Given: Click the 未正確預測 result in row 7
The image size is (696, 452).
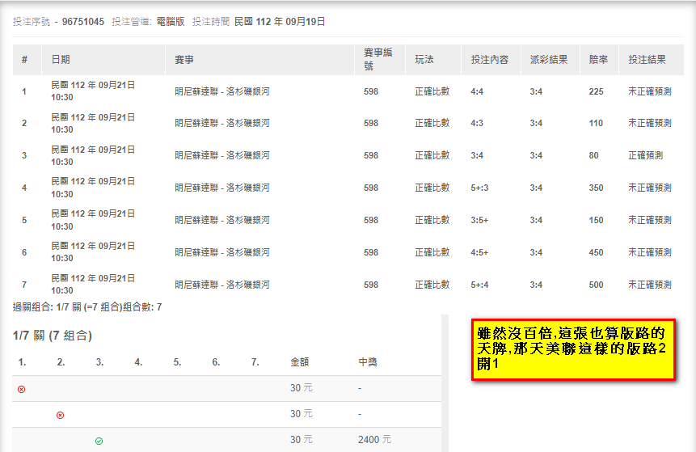Looking at the screenshot, I should (x=649, y=285).
